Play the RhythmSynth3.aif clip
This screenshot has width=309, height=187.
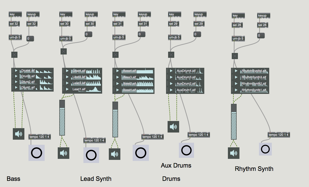coord(236,77)
